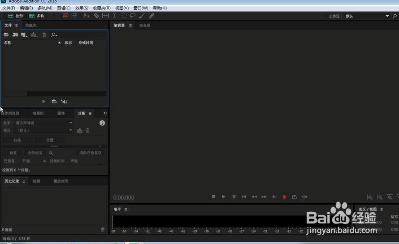Screen dimensions: 399x244
Task: Toggle auto-play speaker icon in Files panel
Action: [x=64, y=102]
